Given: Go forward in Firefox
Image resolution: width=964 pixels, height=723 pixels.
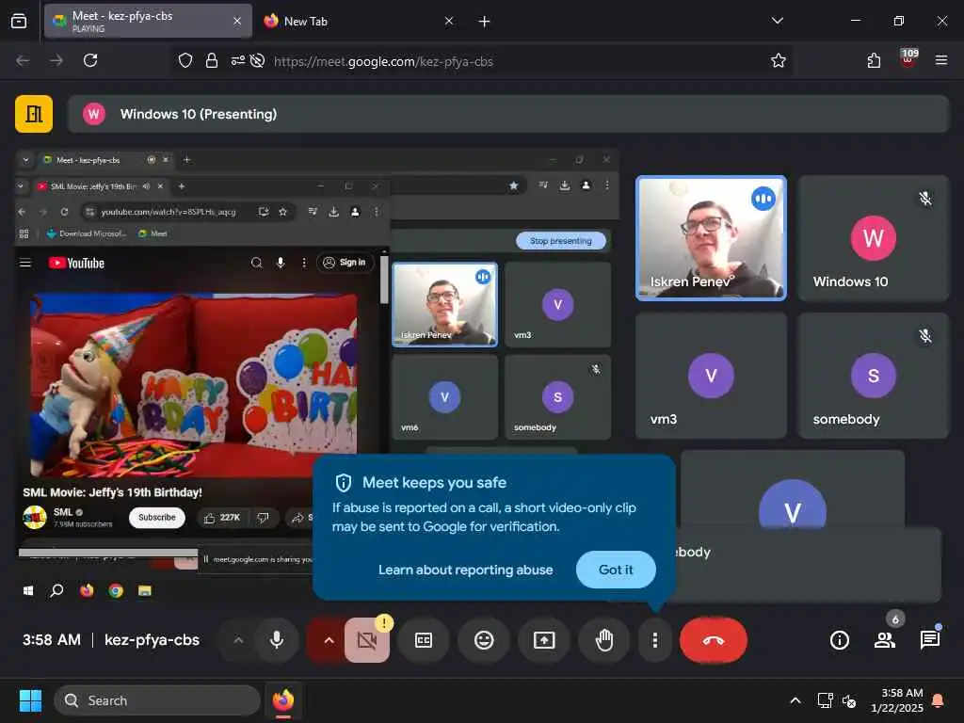Looking at the screenshot, I should click(x=56, y=60).
